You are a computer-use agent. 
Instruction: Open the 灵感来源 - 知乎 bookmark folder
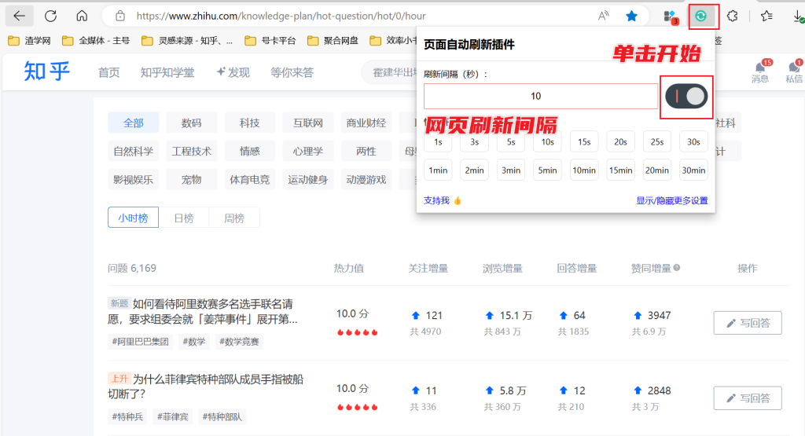pos(187,41)
